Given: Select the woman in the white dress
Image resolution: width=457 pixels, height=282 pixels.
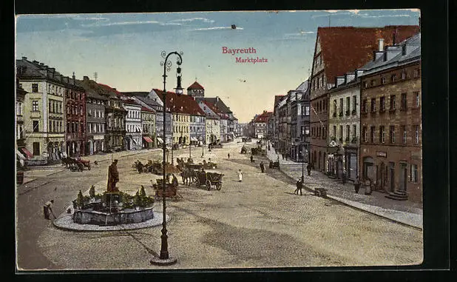Looking at the screenshot, I should [240, 175].
